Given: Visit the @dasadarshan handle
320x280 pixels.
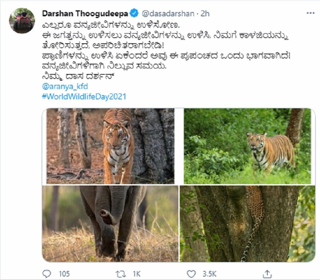Looking at the screenshot, I should coord(168,14).
